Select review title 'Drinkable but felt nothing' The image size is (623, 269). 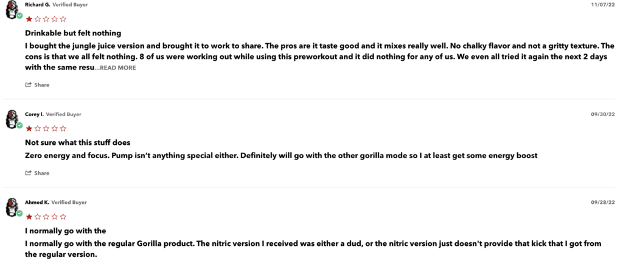coord(73,33)
